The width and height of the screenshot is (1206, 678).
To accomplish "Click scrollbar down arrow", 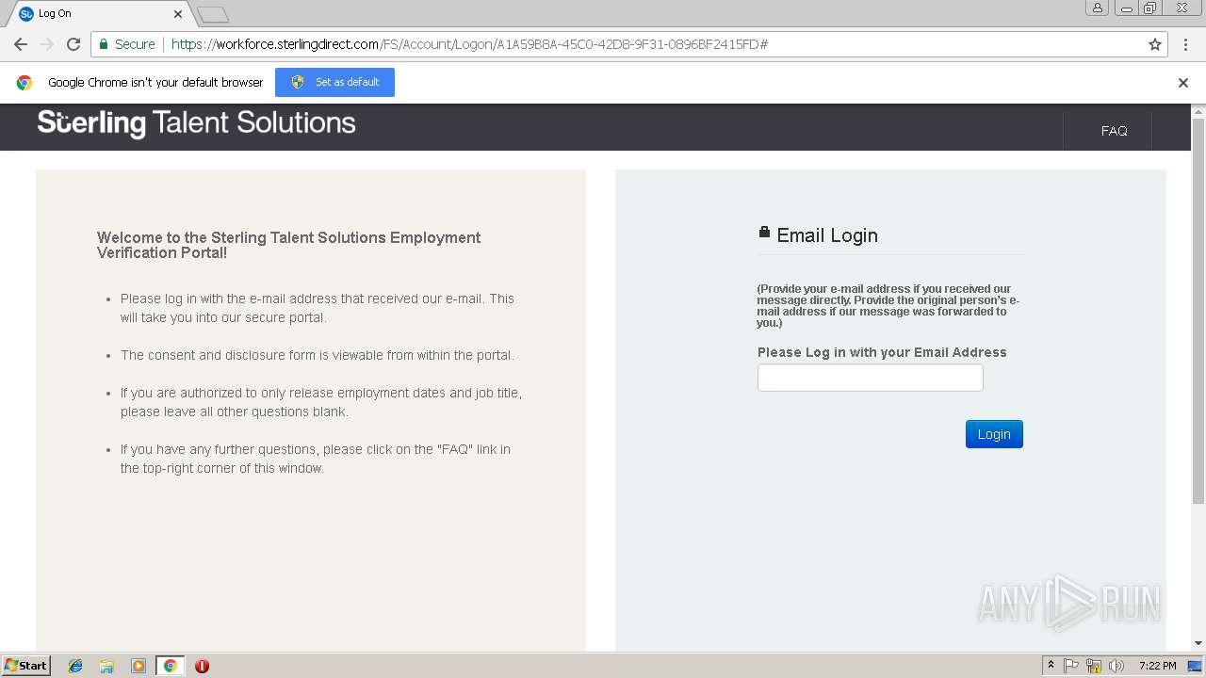I will [1198, 643].
